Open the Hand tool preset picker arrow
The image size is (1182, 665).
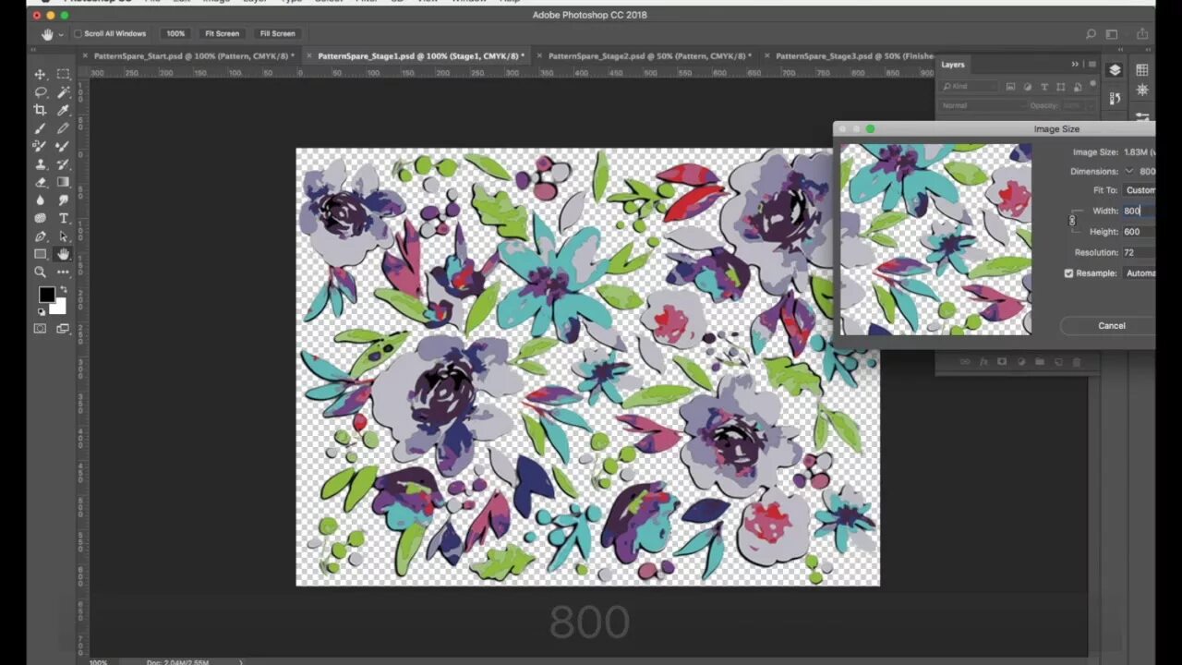[61, 34]
